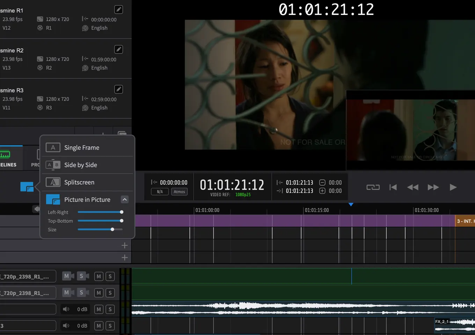The image size is (475, 335).
Task: Toggle mute M on the first 0 dB track
Action: point(99,309)
